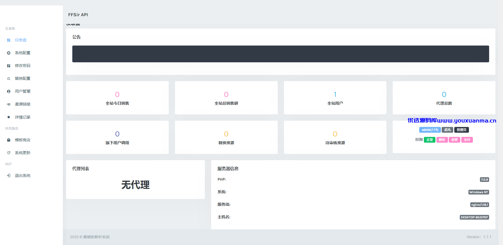Click the logout icon beside 退出系统
This screenshot has height=245, width=503.
coord(9,175)
